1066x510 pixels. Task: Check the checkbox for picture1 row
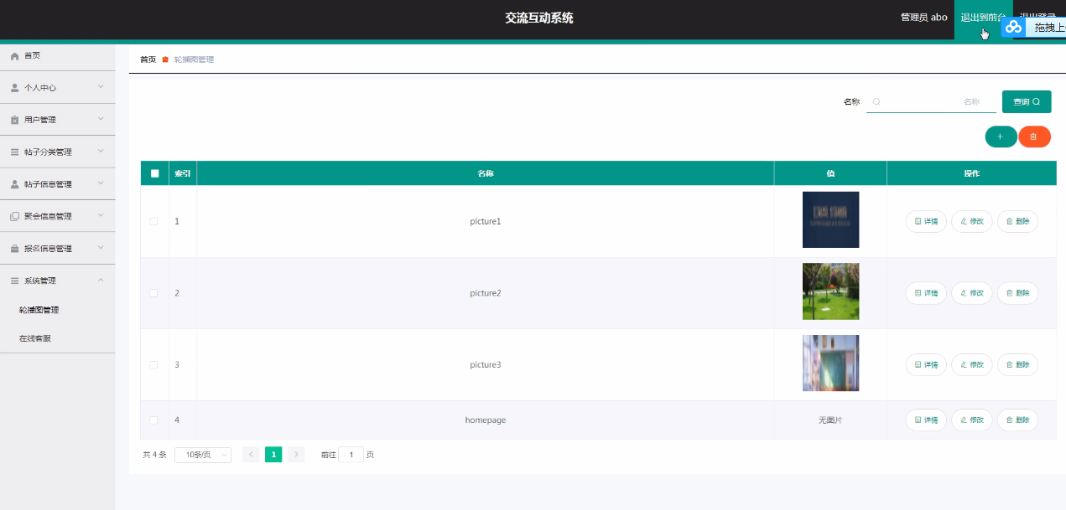tap(153, 221)
